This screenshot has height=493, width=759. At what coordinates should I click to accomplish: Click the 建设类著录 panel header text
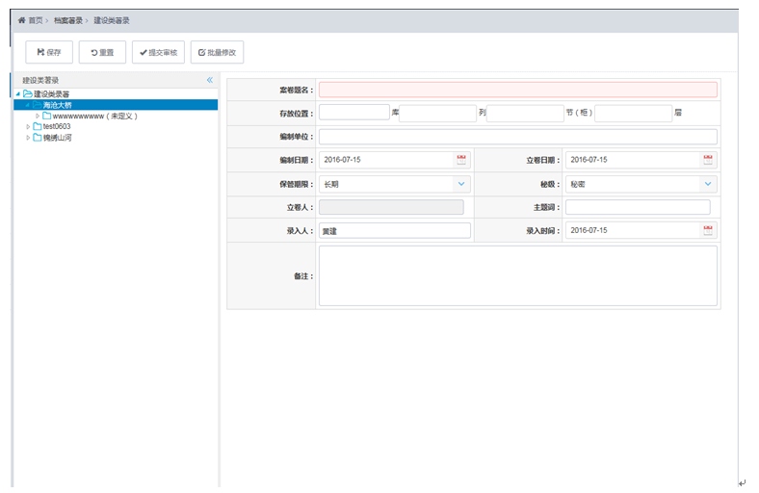click(x=40, y=80)
